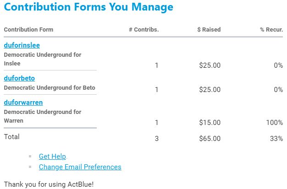Viewport: 287px width, 189px height.
Task: Open the duforwarren contribution form link
Action: click(x=23, y=103)
